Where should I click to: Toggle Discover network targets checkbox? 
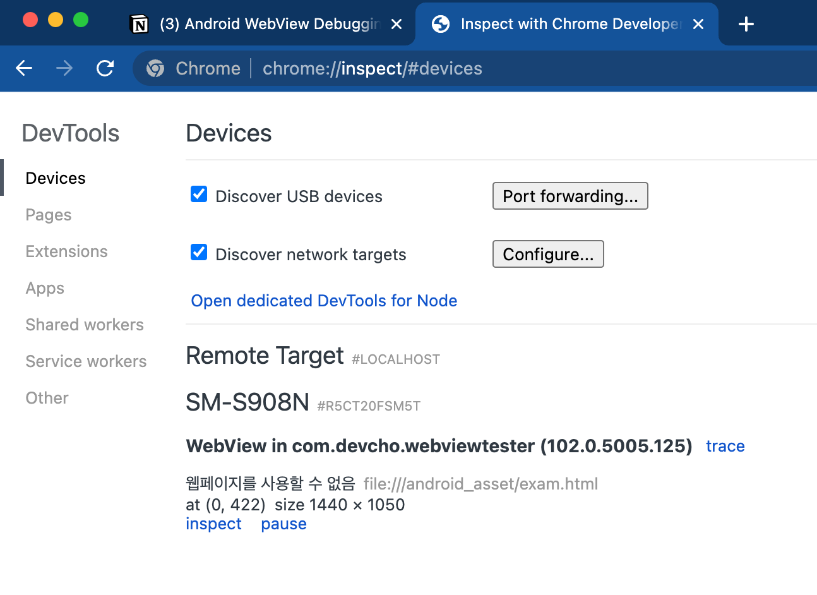click(199, 252)
